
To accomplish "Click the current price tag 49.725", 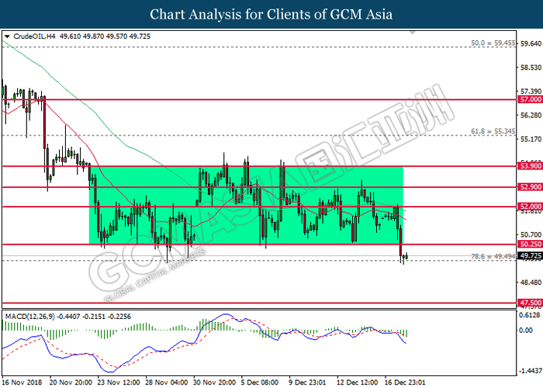I will pyautogui.click(x=530, y=256).
